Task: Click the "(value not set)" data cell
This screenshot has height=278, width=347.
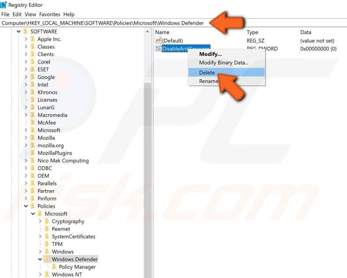Action: (317, 41)
